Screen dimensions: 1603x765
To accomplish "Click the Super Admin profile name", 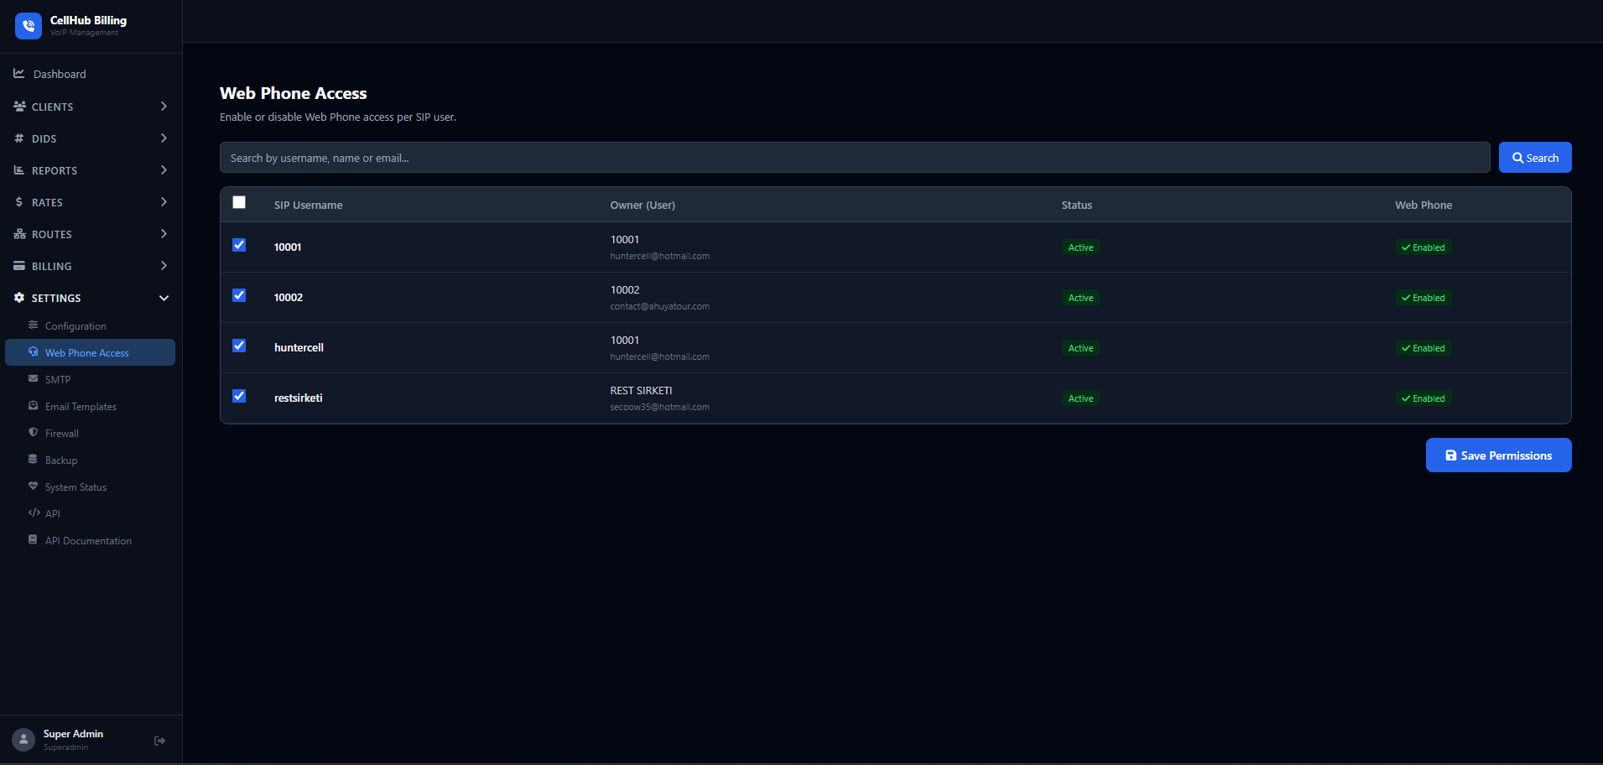I will pyautogui.click(x=73, y=734).
